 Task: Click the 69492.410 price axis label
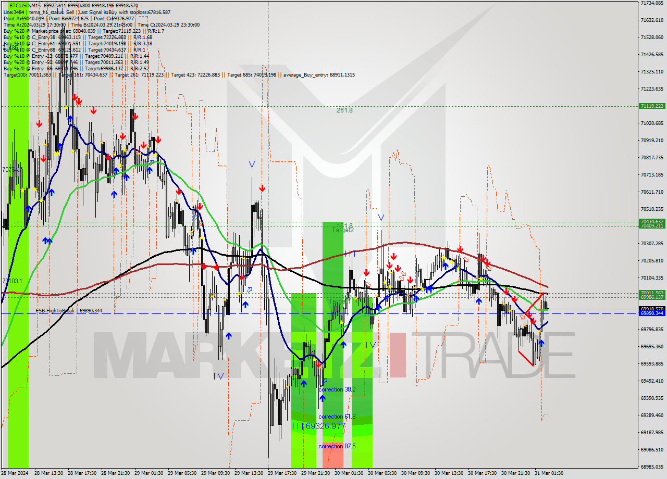pyautogui.click(x=652, y=381)
